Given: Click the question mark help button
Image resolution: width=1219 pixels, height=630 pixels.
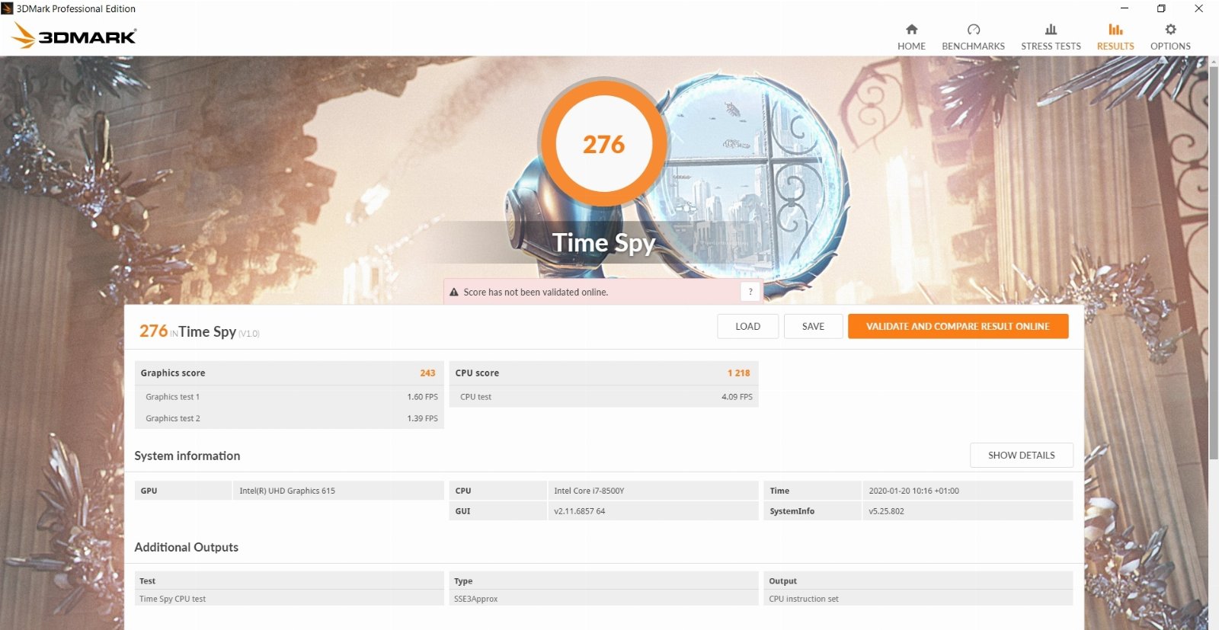Looking at the screenshot, I should (x=750, y=292).
